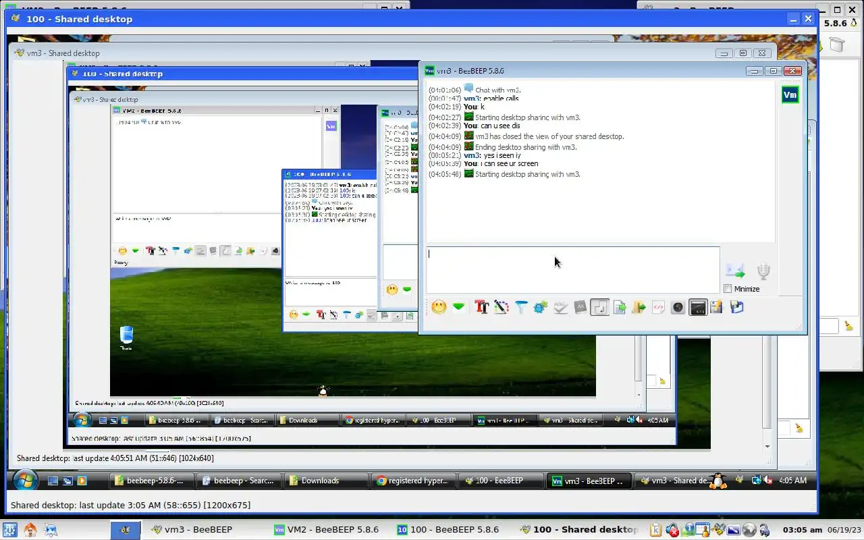Click the muted volume host tray icon
The image size is (864, 540).
click(672, 530)
